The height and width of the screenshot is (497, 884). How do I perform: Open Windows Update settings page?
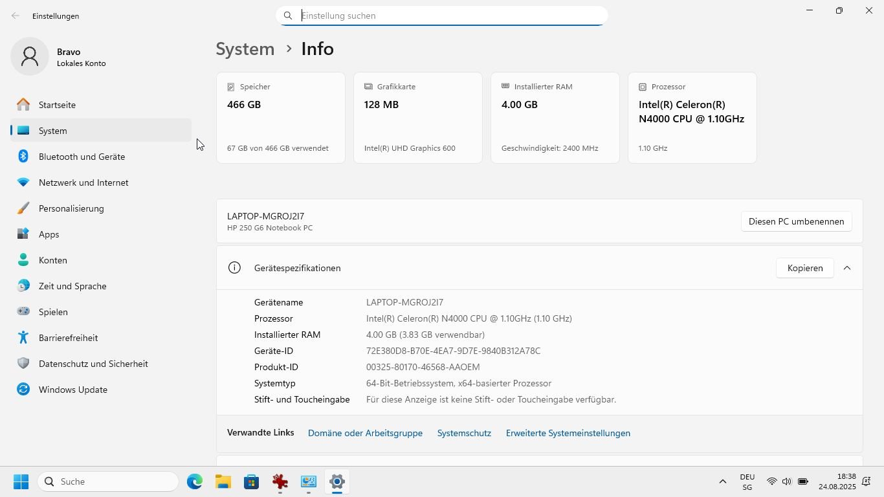(72, 390)
